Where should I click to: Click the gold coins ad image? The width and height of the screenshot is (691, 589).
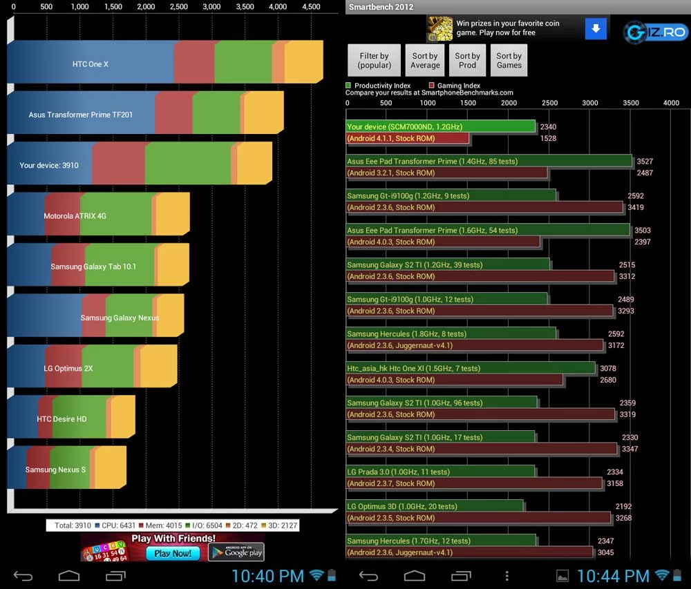[x=439, y=28]
